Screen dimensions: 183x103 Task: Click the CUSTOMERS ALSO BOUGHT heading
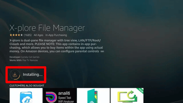(27, 86)
